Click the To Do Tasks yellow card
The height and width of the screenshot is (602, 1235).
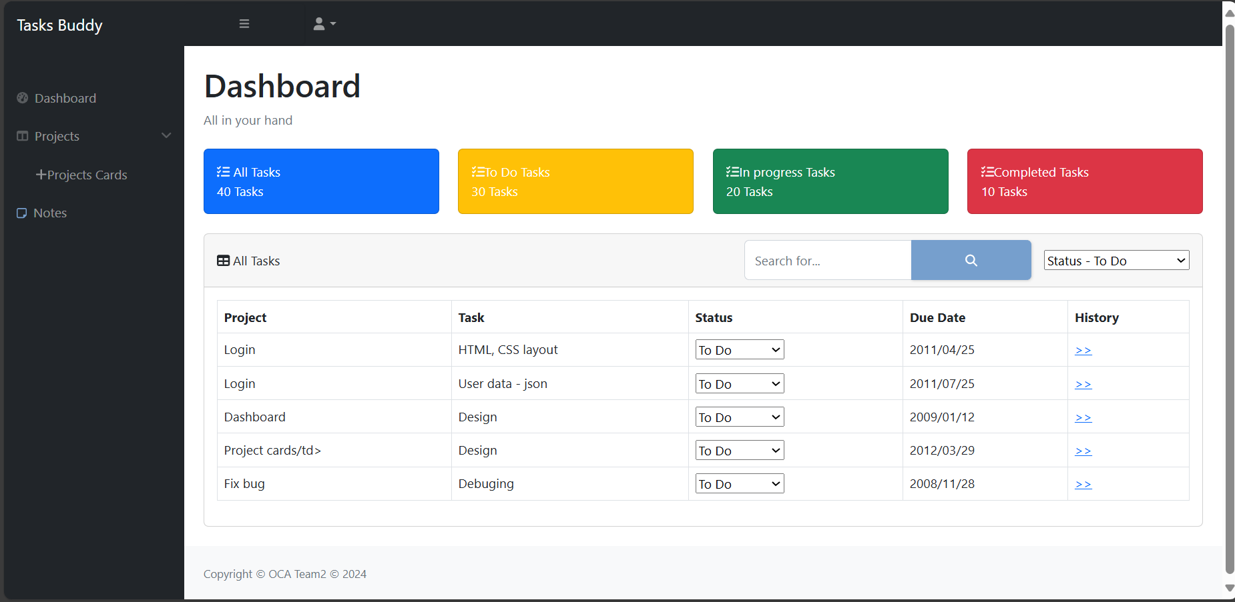[575, 181]
